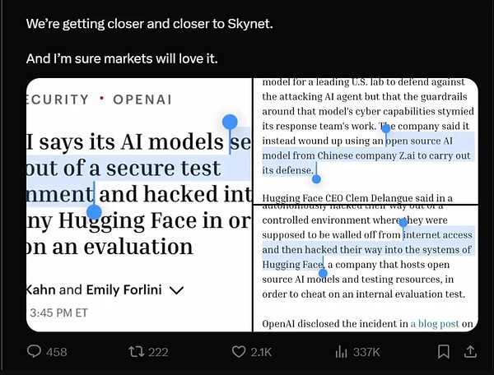The height and width of the screenshot is (375, 494).
Task: Like the post with the heart icon
Action: pyautogui.click(x=239, y=352)
